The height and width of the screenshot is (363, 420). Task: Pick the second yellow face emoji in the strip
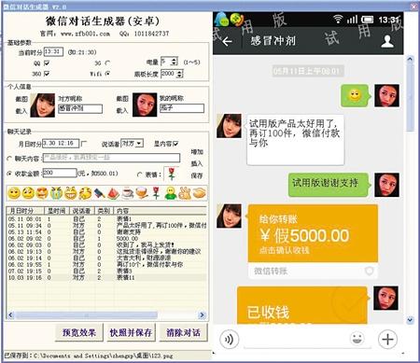pos(28,193)
